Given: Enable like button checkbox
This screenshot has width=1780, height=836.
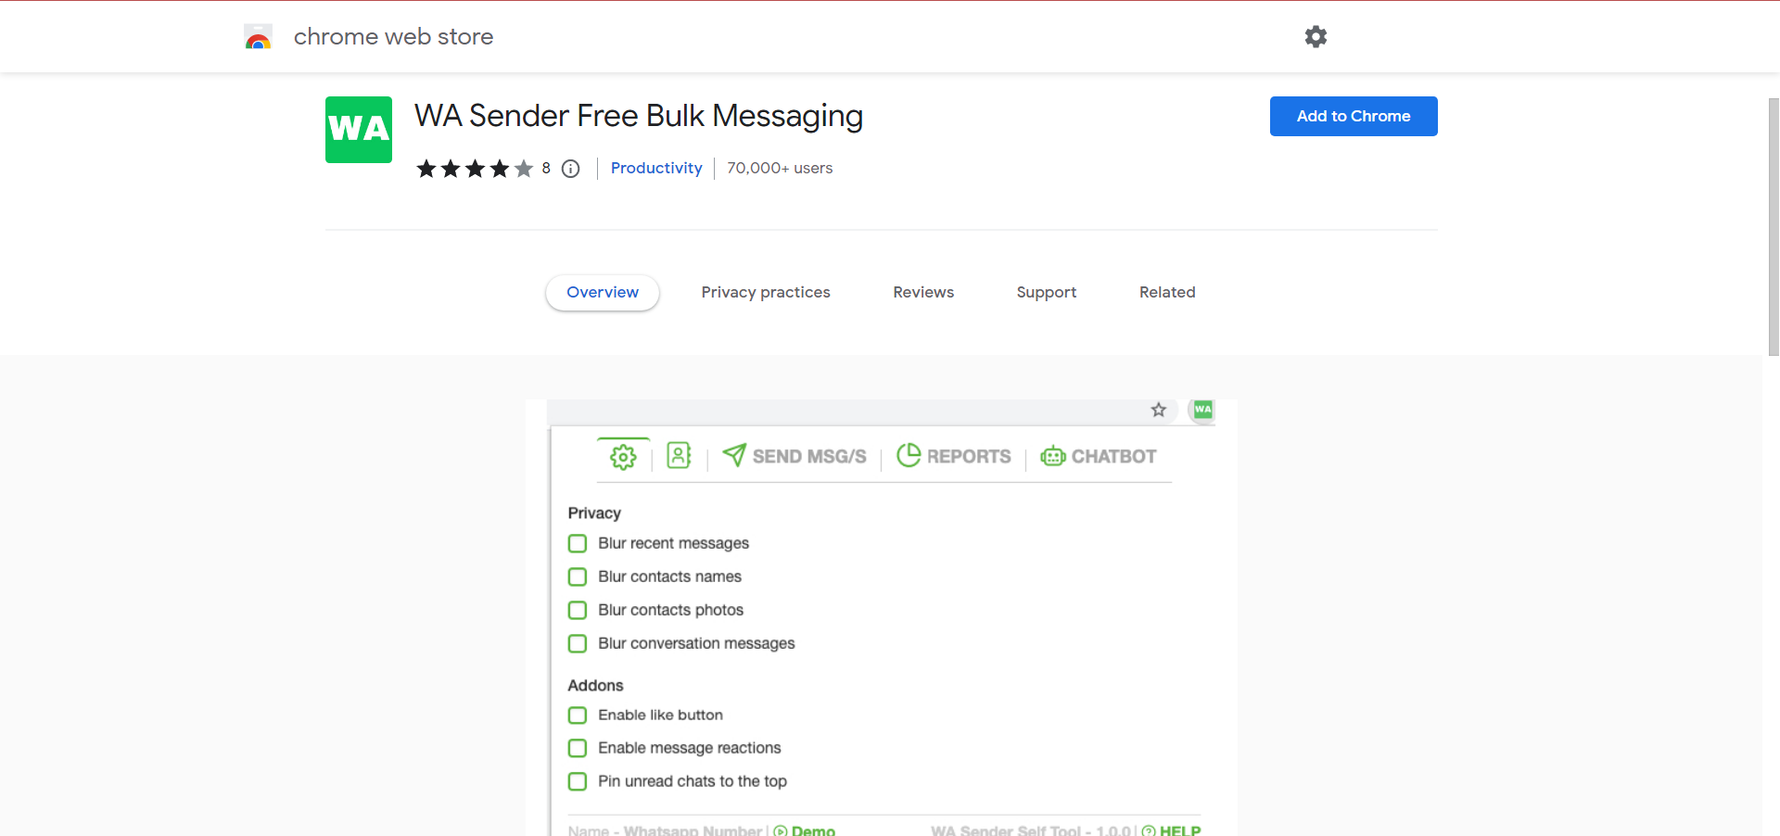Looking at the screenshot, I should coord(578,716).
